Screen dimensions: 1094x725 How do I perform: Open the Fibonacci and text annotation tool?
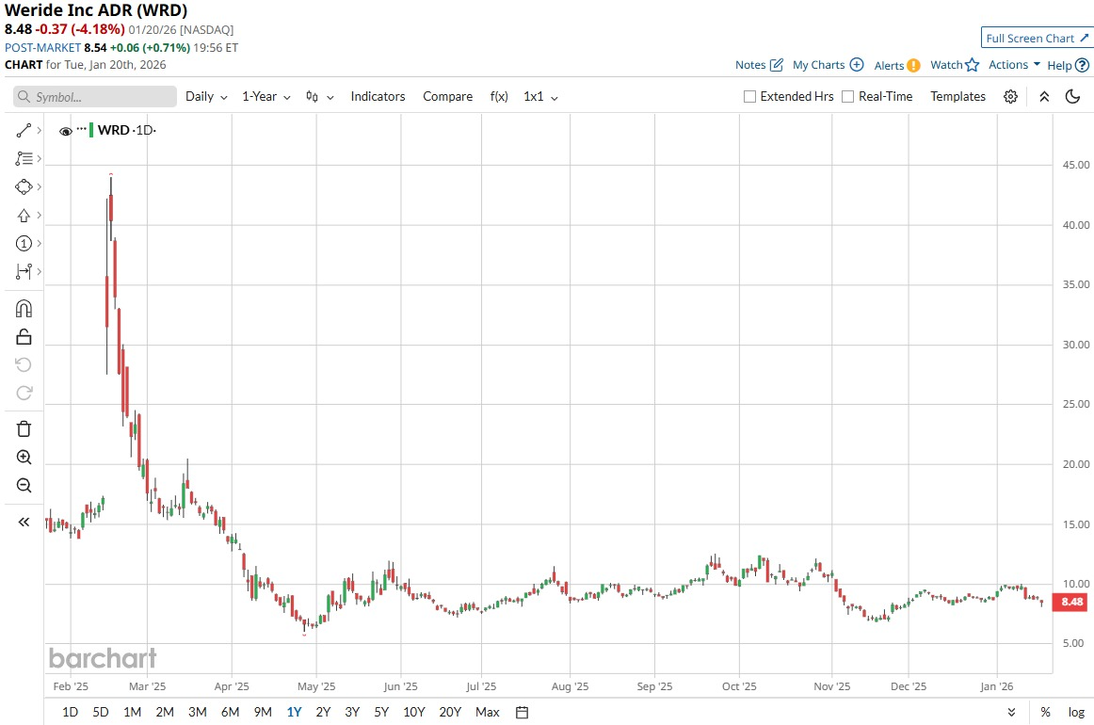pyautogui.click(x=24, y=158)
